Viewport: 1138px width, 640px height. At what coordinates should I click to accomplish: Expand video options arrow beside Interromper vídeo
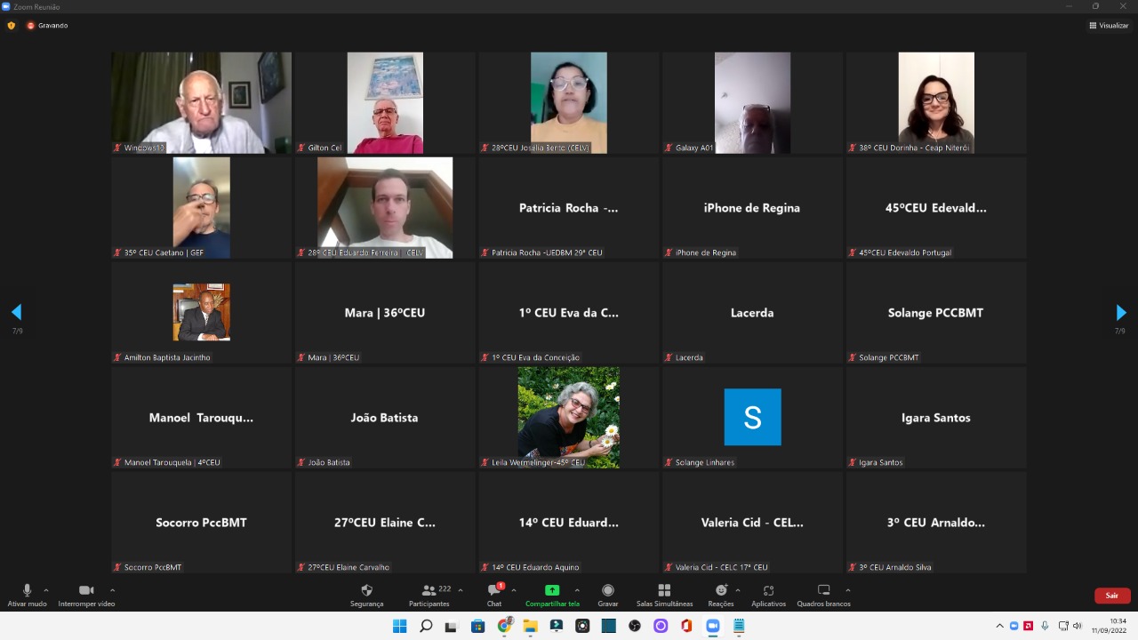[112, 590]
